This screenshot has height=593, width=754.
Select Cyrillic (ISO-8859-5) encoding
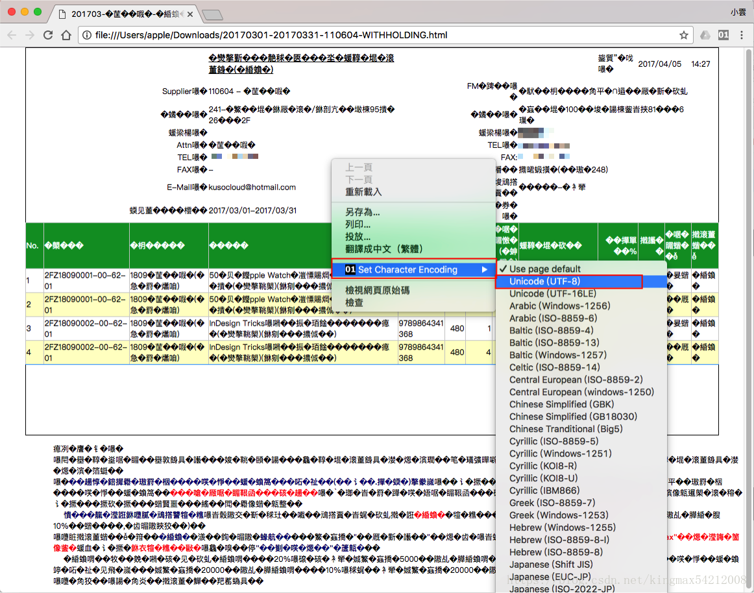581,441
